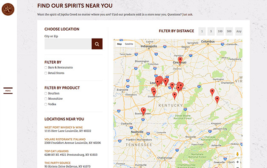Screen dimensions: 267x168
Task: Click the search magnifier button
Action: [x=97, y=44]
